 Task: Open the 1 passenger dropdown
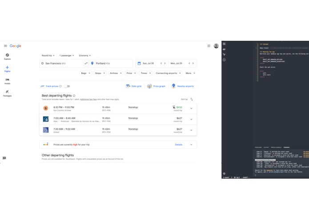[x=67, y=55]
